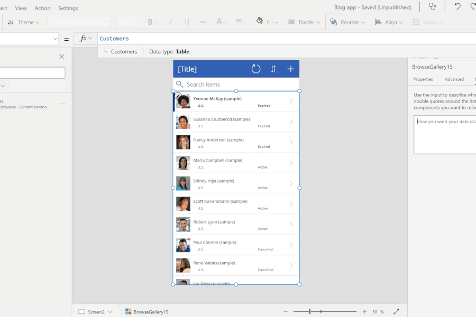Click the zoom level slider
Screen dimensions: 476x317
[x=325, y=312]
